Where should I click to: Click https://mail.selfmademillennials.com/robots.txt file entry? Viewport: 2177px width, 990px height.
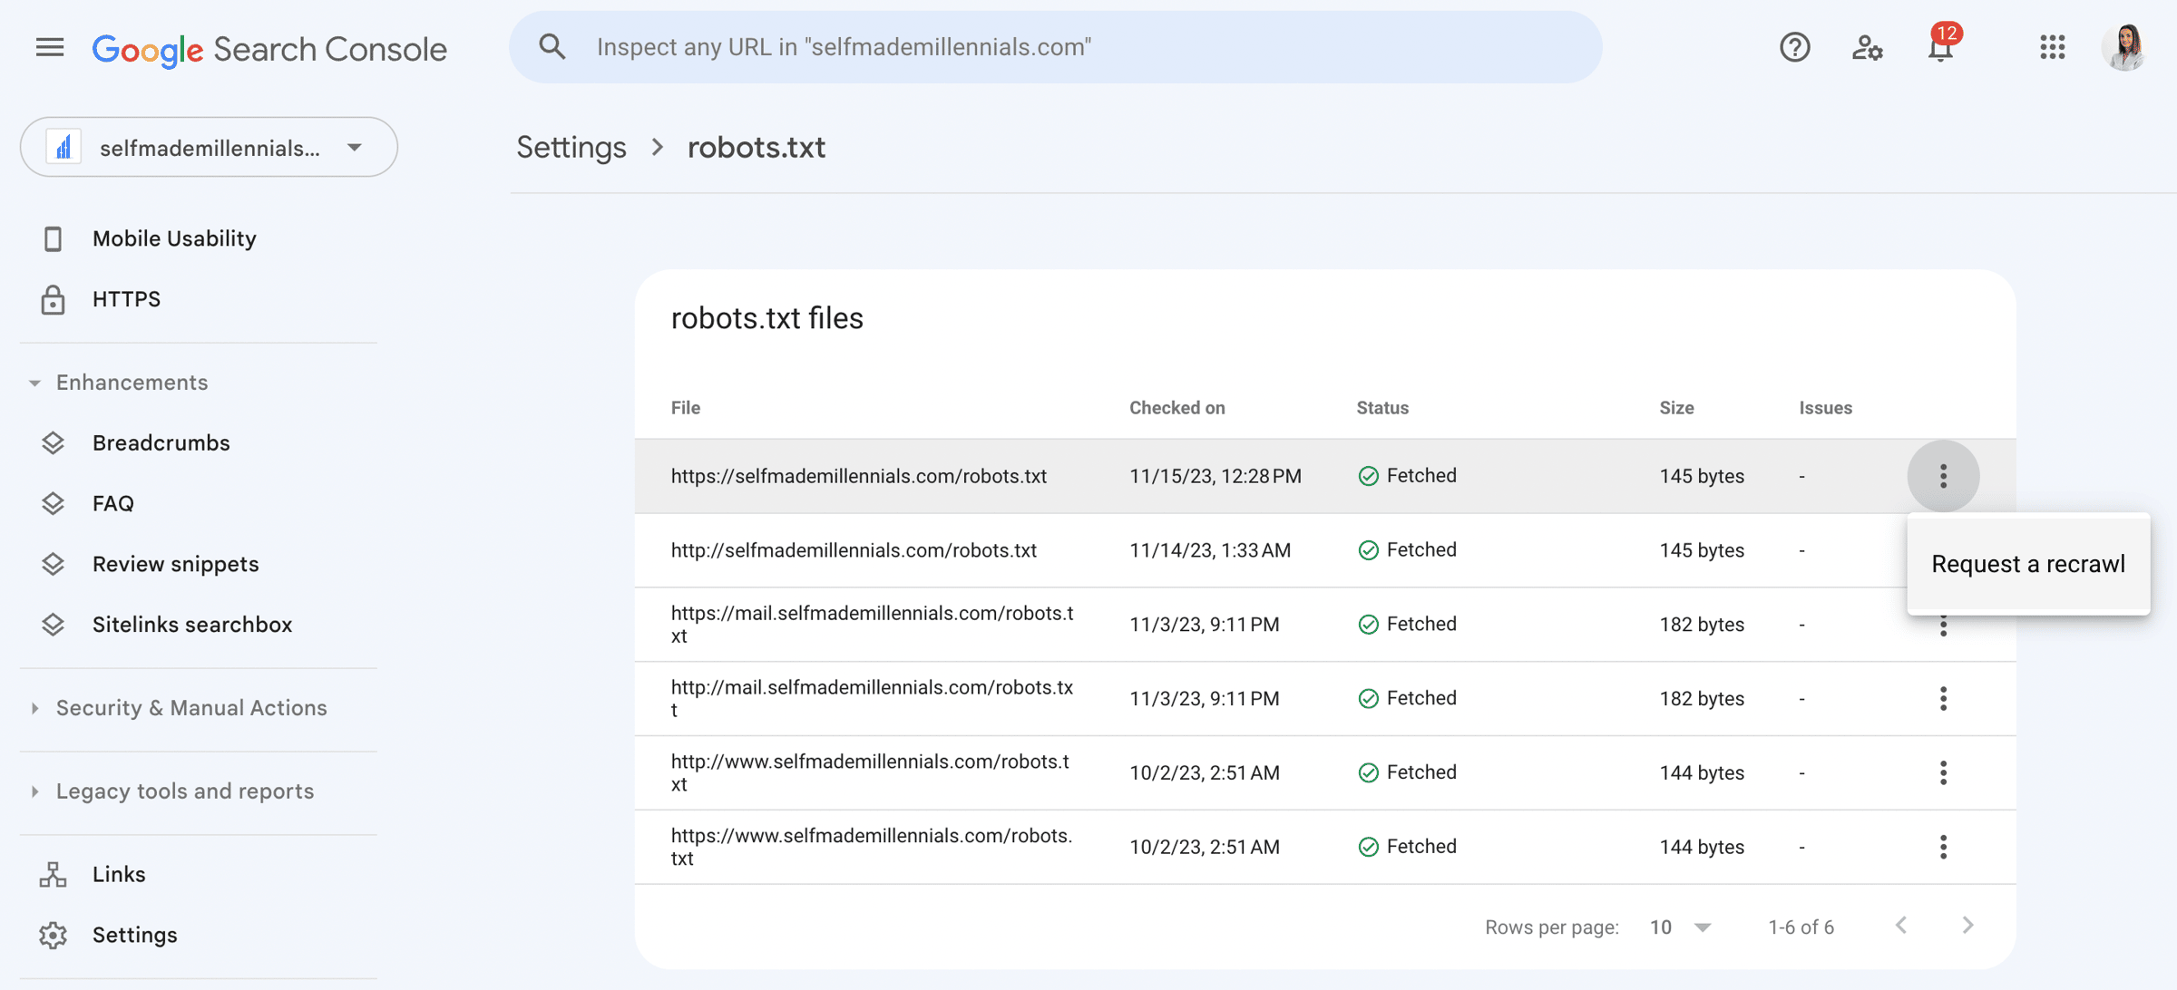(873, 625)
